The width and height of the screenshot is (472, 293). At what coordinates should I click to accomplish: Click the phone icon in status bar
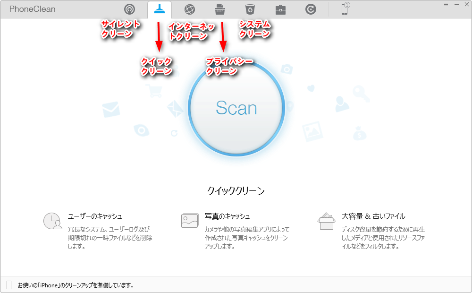[9, 285]
